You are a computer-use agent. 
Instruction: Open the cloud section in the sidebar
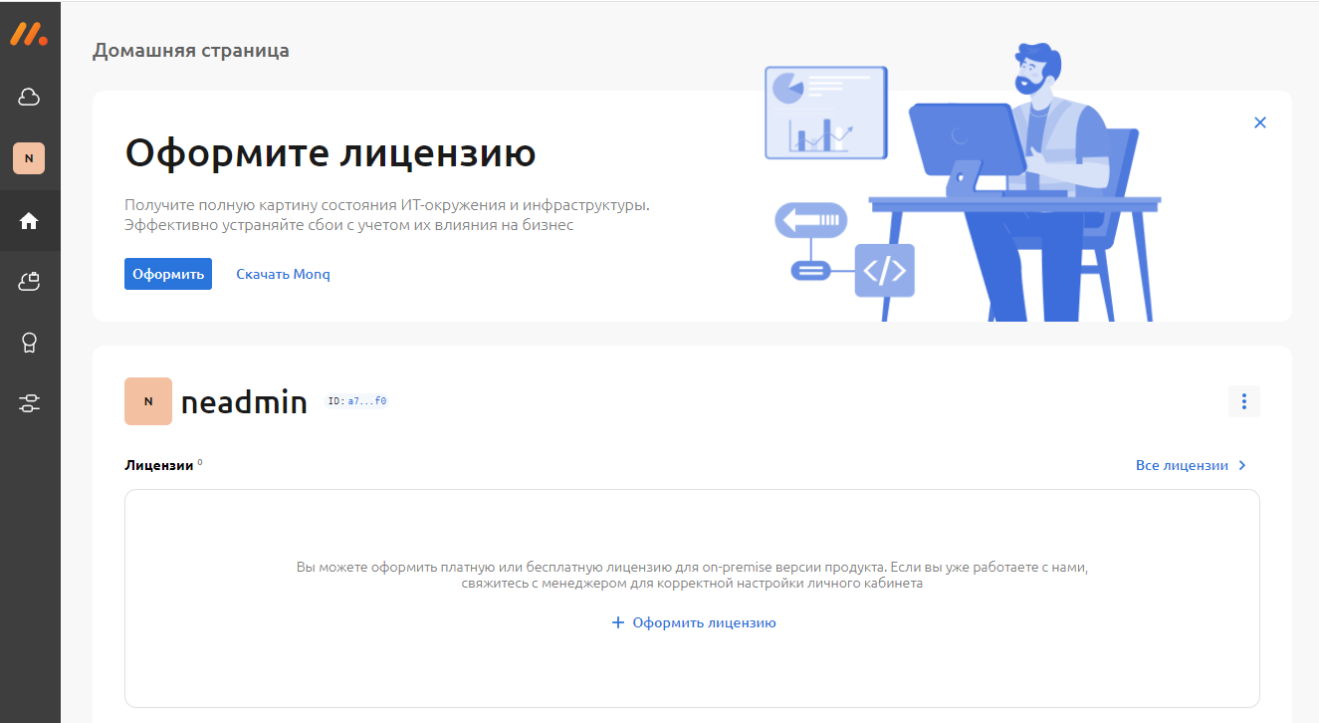[x=29, y=97]
